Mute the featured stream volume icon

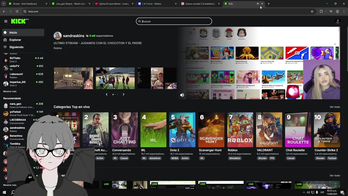(182, 95)
